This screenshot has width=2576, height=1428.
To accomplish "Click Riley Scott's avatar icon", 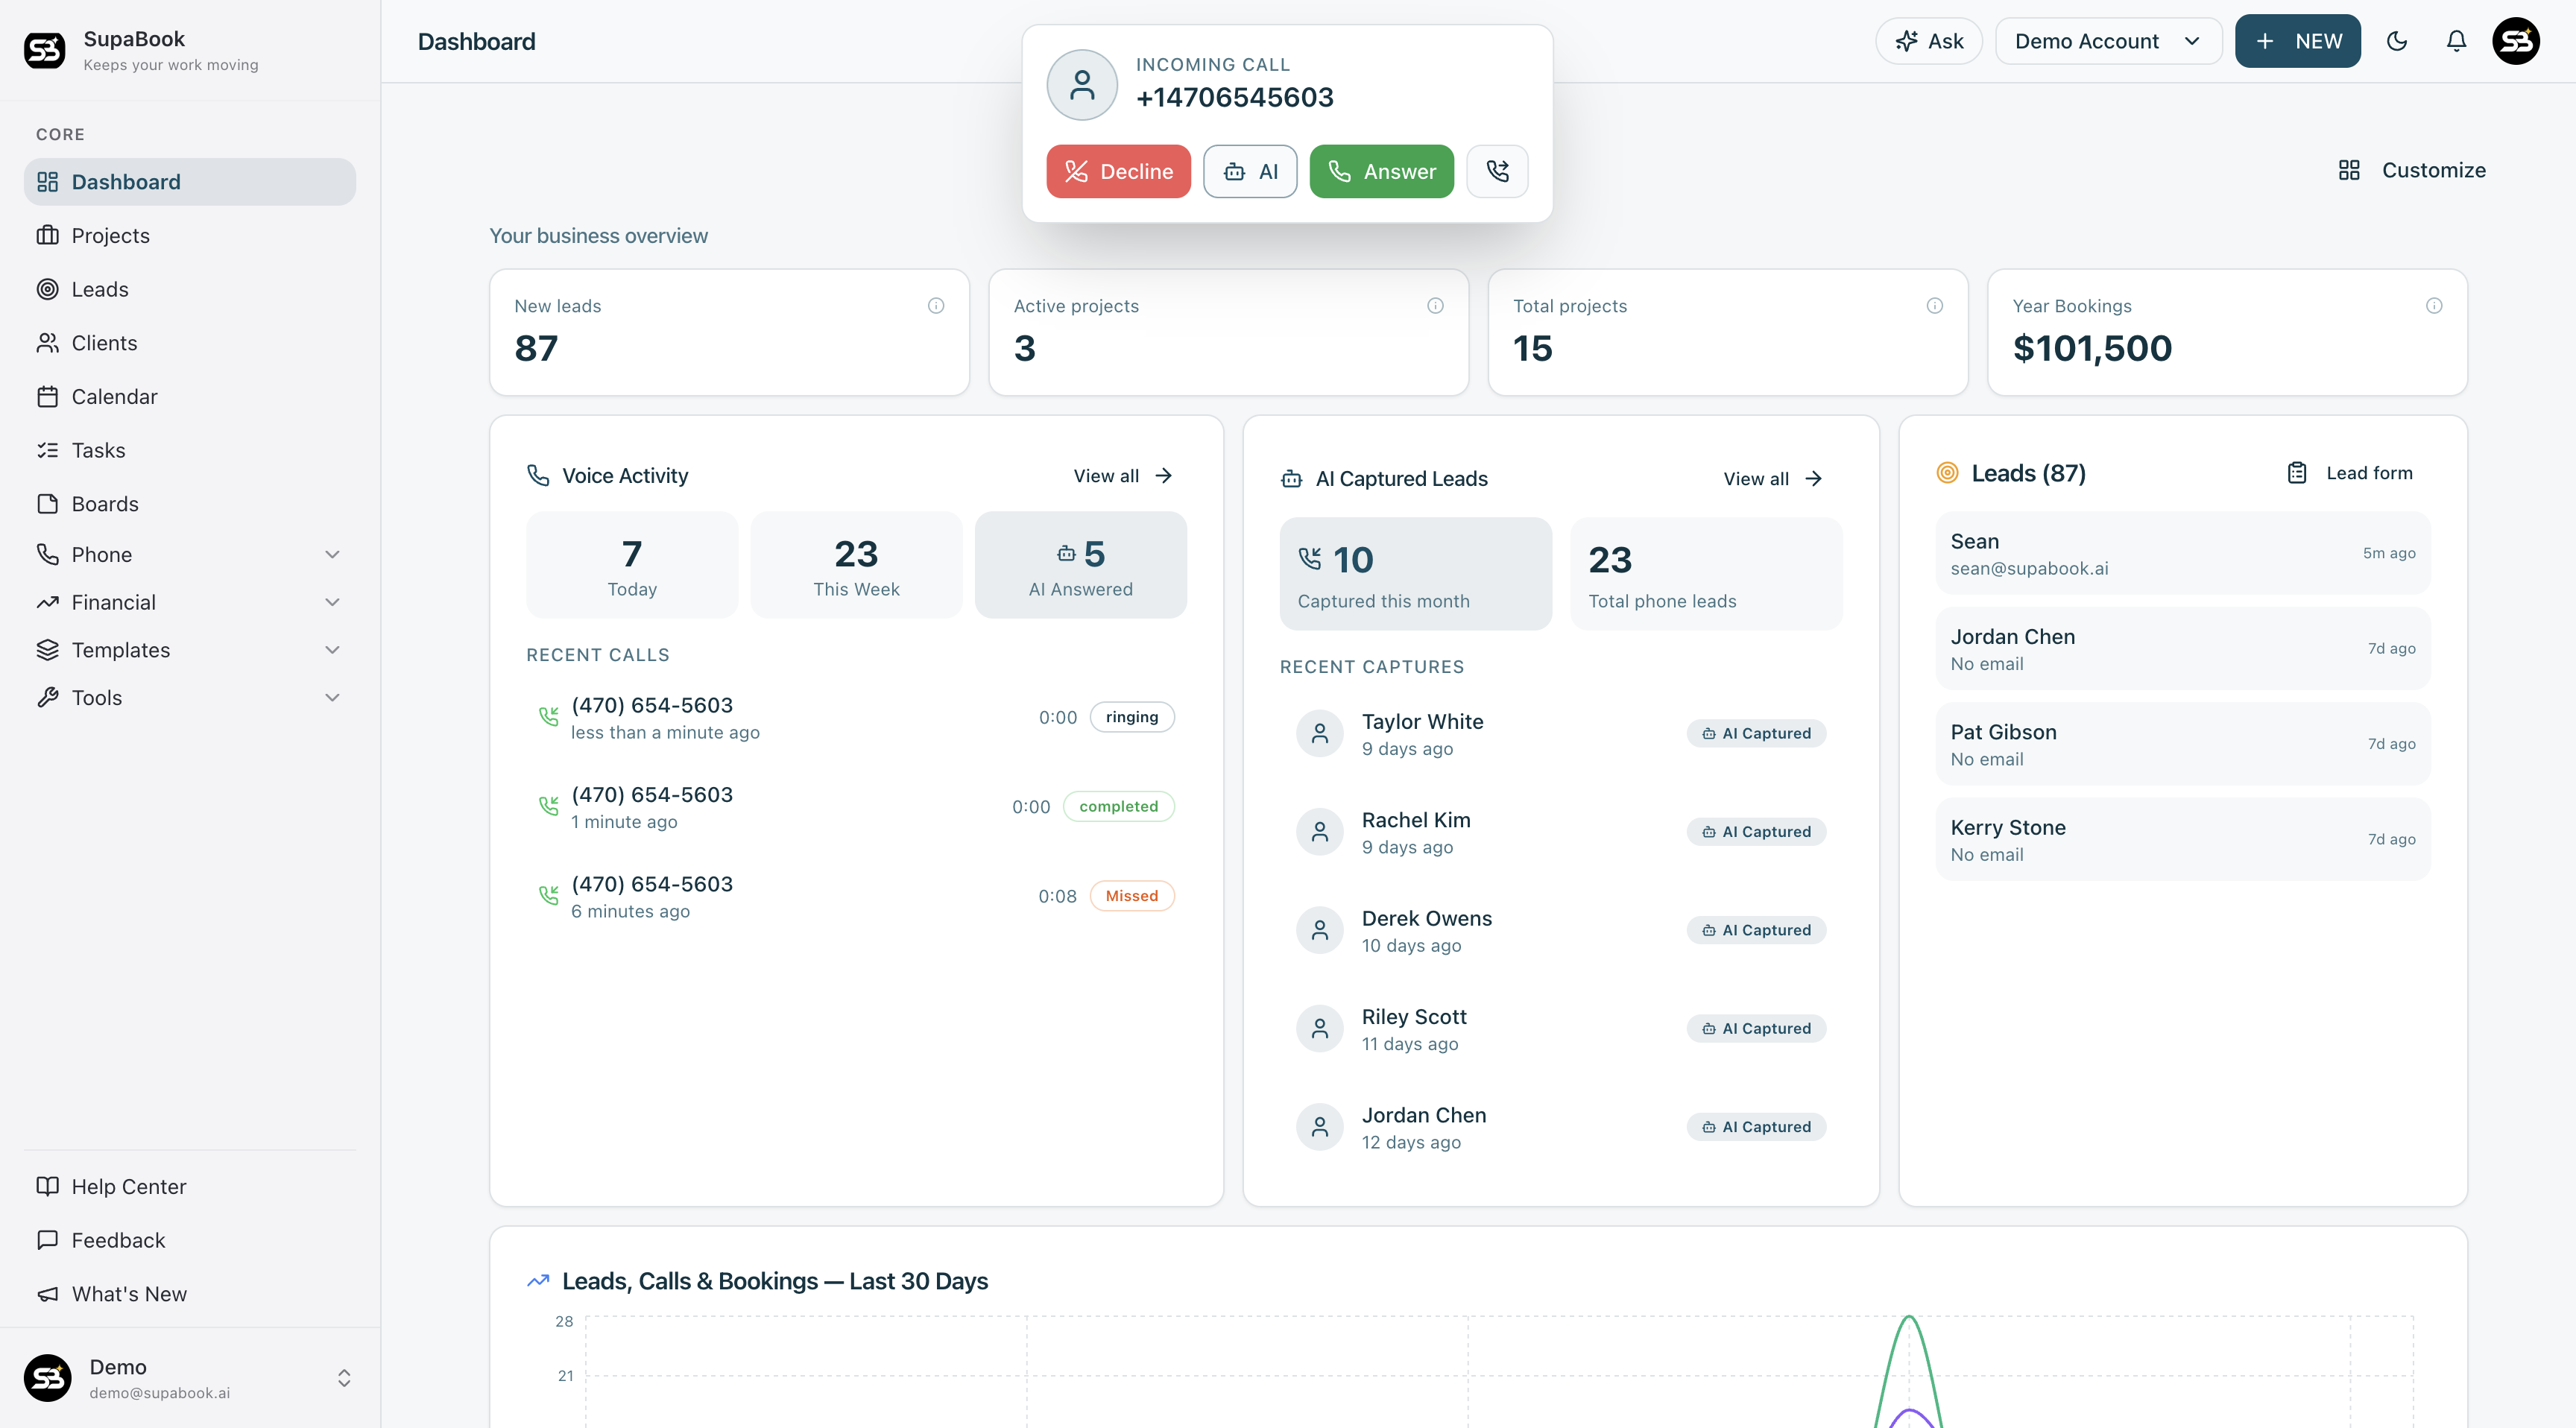I will point(1320,1028).
